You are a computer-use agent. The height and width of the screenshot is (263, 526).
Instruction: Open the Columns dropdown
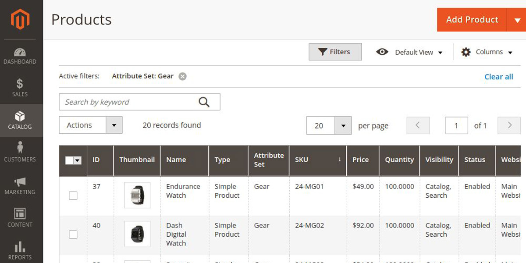[x=487, y=52]
